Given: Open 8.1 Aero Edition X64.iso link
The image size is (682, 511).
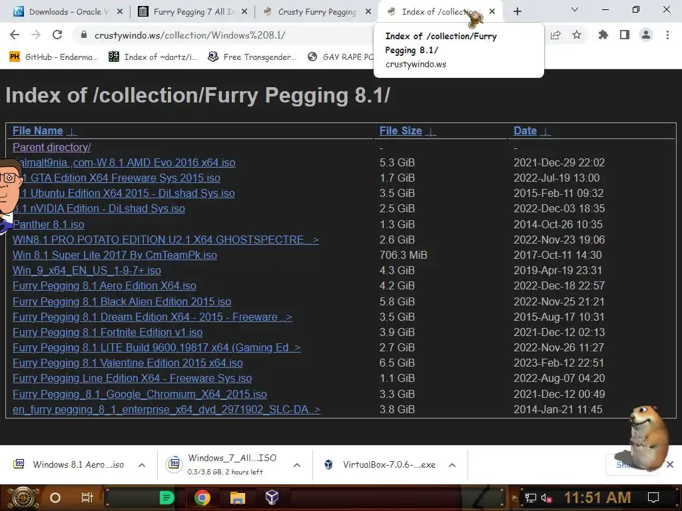Looking at the screenshot, I should (104, 286).
